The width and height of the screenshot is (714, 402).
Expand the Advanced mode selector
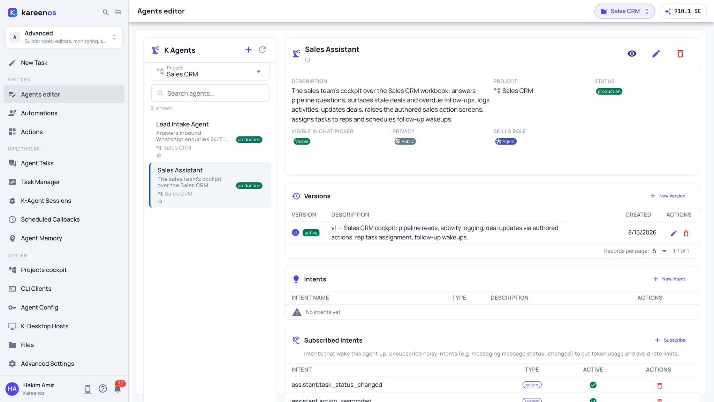(x=64, y=37)
